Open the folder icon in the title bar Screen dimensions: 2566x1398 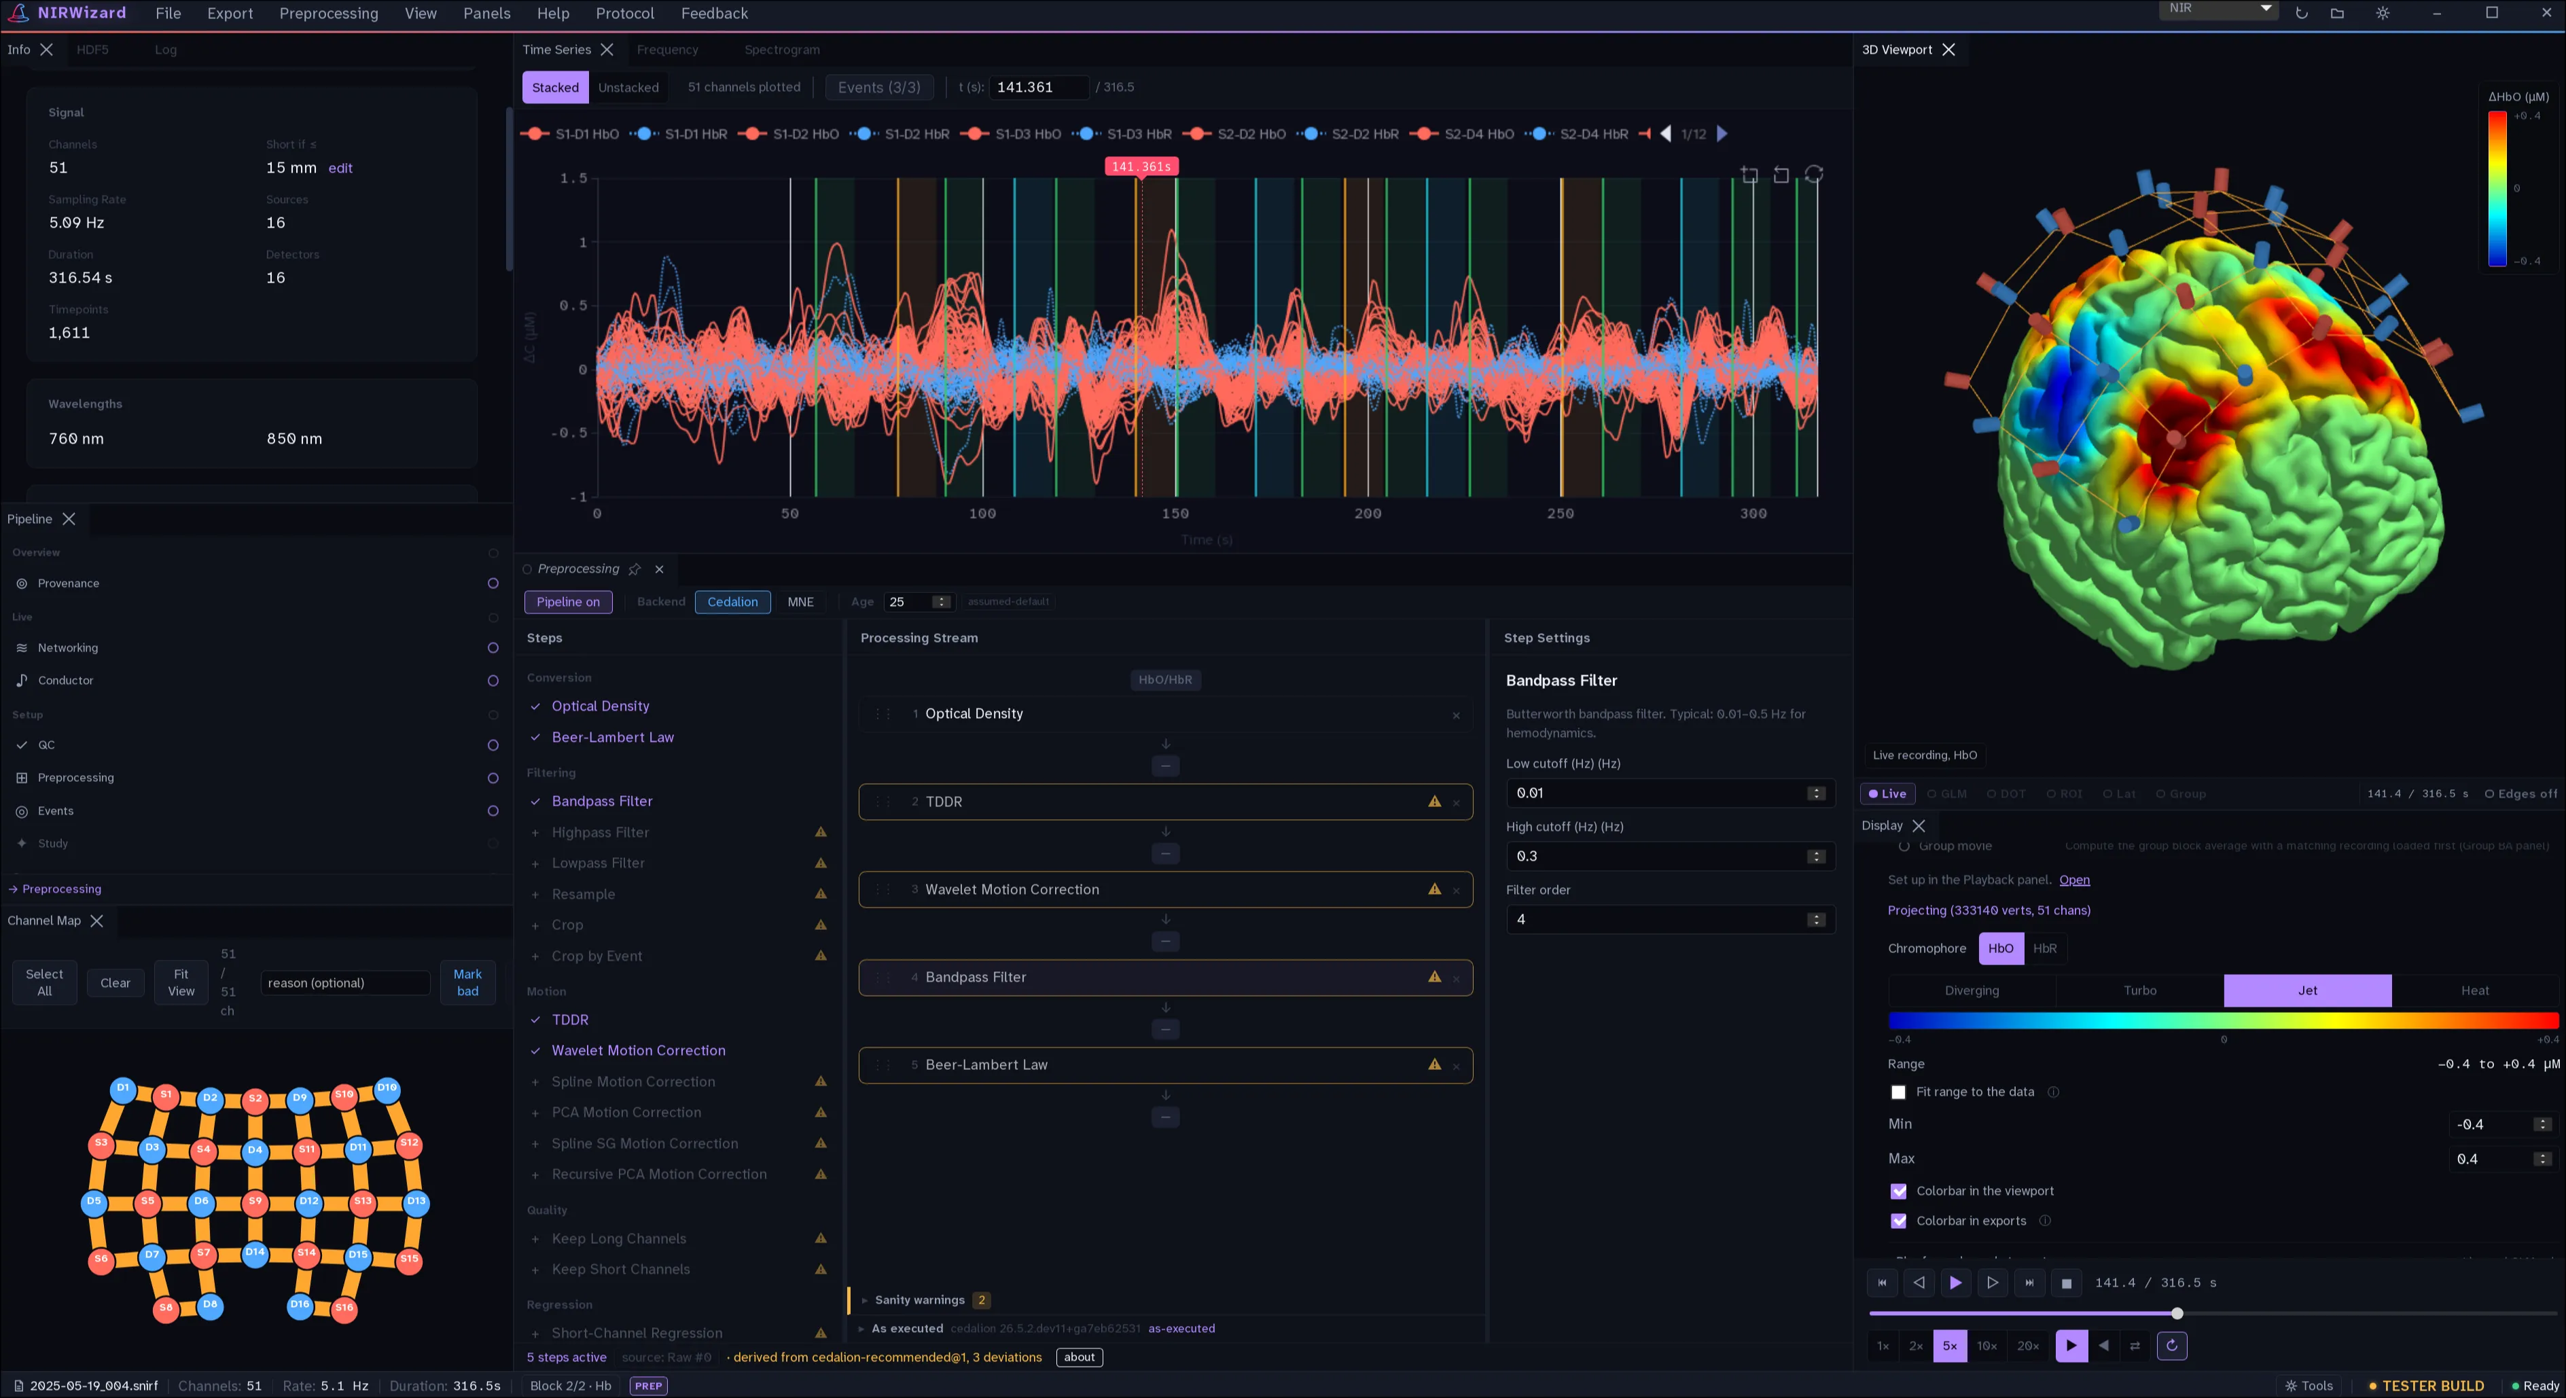tap(2337, 13)
